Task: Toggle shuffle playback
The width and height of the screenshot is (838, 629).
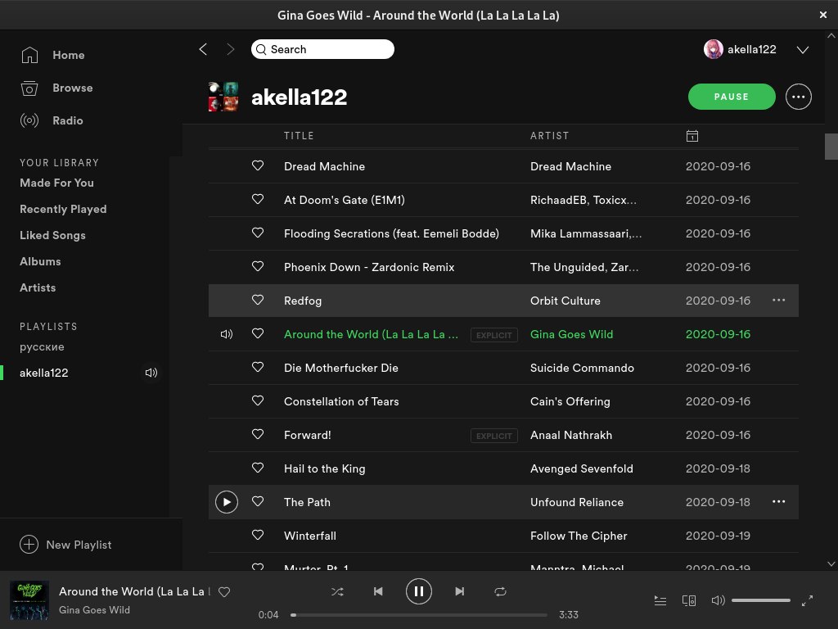Action: tap(337, 591)
